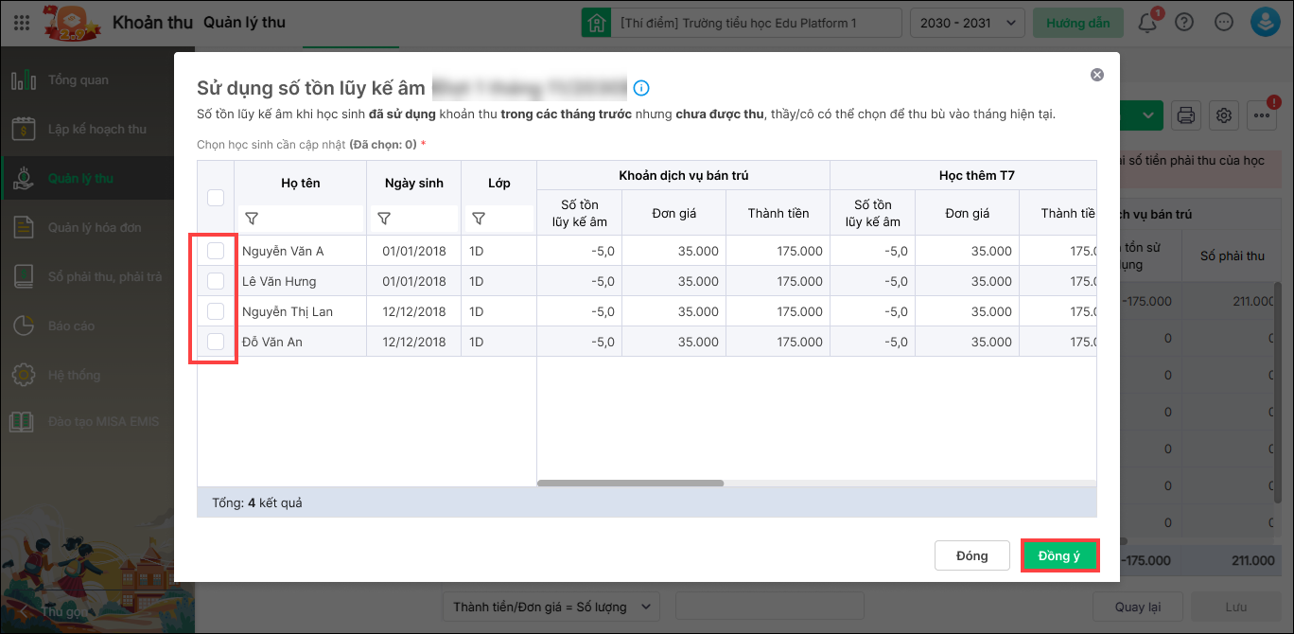The width and height of the screenshot is (1294, 634).
Task: Close the dialog with the X icon
Action: [x=1096, y=75]
